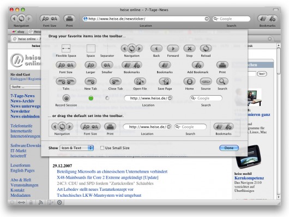The width and height of the screenshot is (289, 217).
Task: Open the News-Archiv sidebar link
Action: pyautogui.click(x=22, y=101)
